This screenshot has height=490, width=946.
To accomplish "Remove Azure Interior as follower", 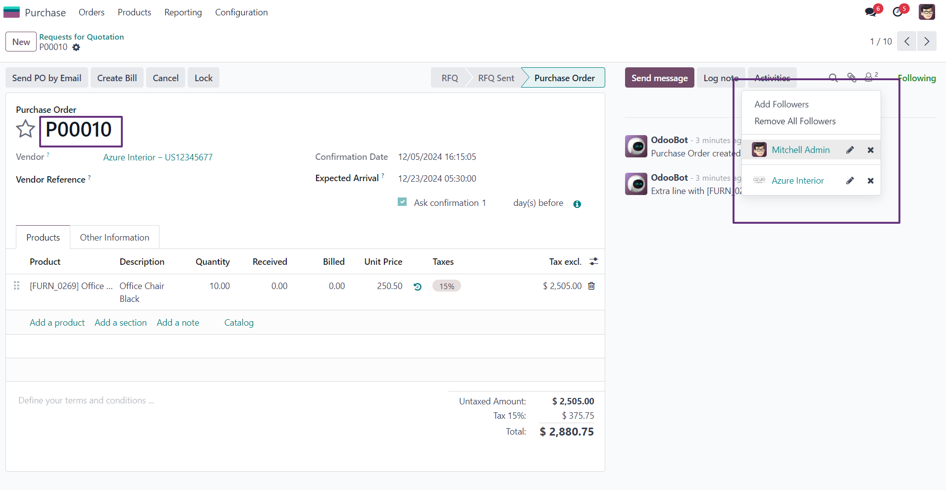I will pyautogui.click(x=870, y=181).
